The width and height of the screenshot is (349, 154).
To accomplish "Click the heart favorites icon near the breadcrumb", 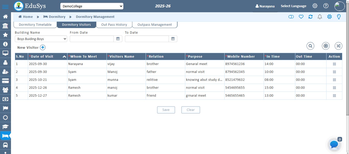I will coord(301,17).
